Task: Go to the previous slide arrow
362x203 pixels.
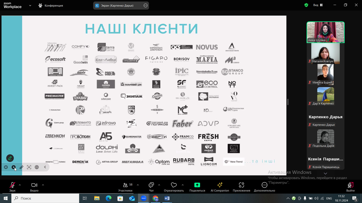Action: click(x=6, y=167)
